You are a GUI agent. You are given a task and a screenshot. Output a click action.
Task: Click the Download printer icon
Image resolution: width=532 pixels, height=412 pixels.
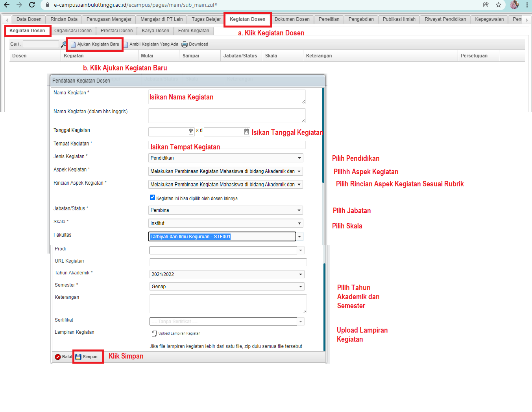pyautogui.click(x=184, y=44)
